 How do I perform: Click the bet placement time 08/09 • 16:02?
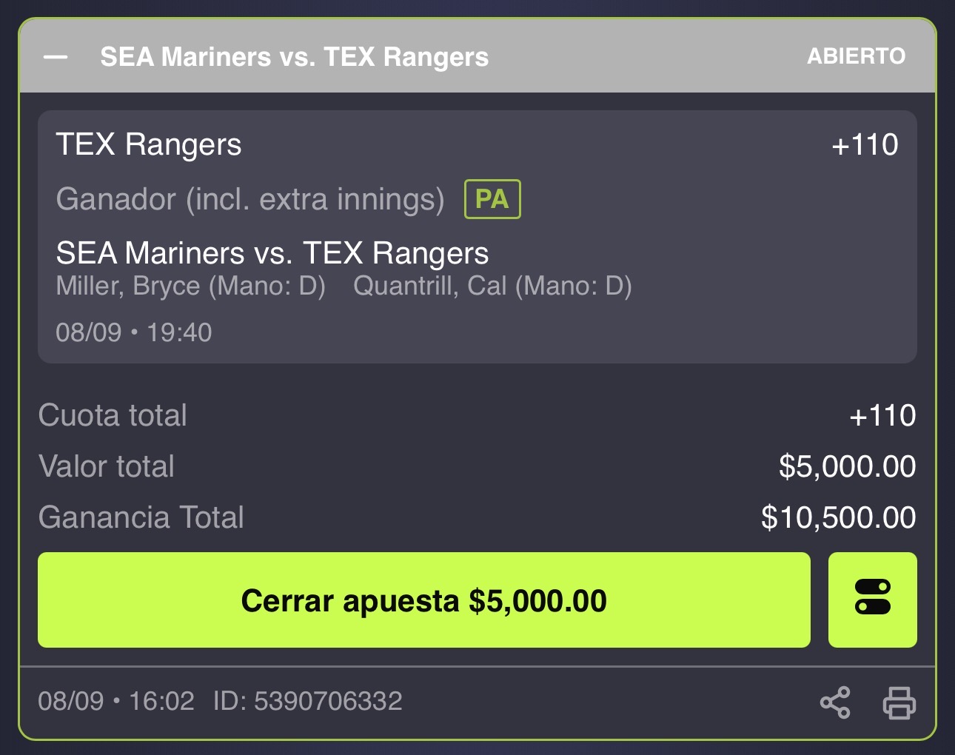pos(116,701)
